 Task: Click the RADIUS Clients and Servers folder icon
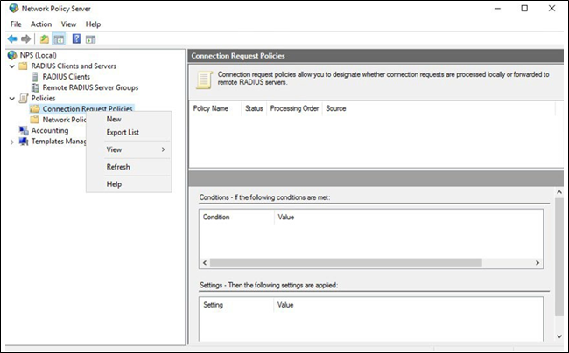[24, 66]
